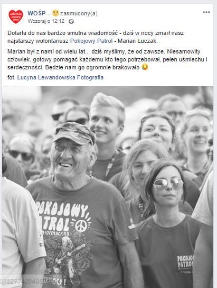Click the zasmucony(a) feeling text

pos(80,13)
